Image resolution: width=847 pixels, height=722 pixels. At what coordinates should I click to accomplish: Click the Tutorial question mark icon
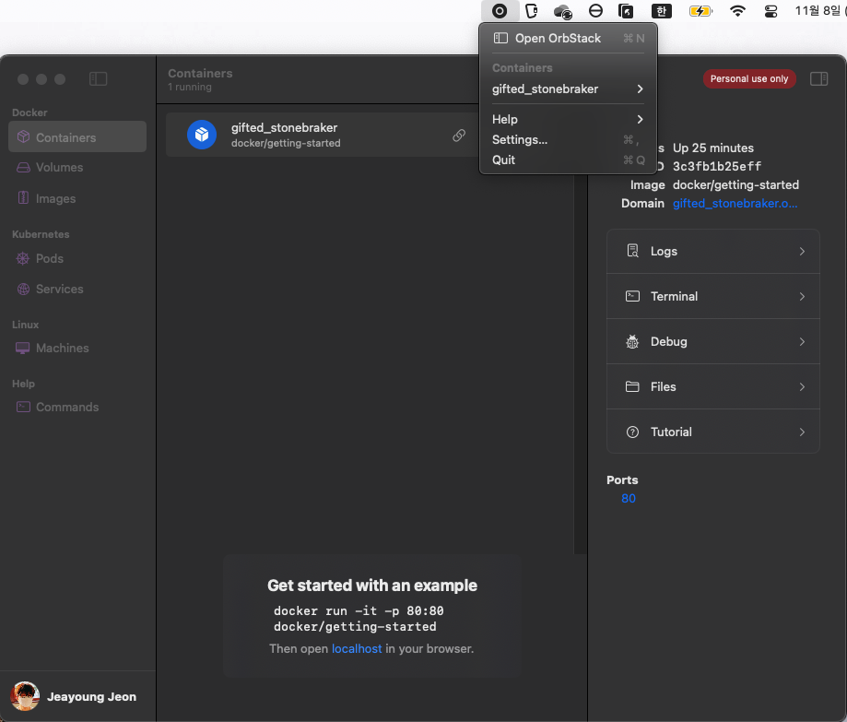(x=632, y=432)
